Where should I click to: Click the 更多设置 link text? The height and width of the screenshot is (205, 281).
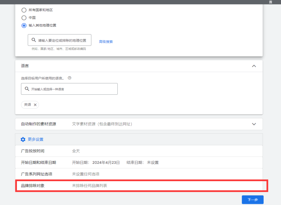(x=35, y=139)
